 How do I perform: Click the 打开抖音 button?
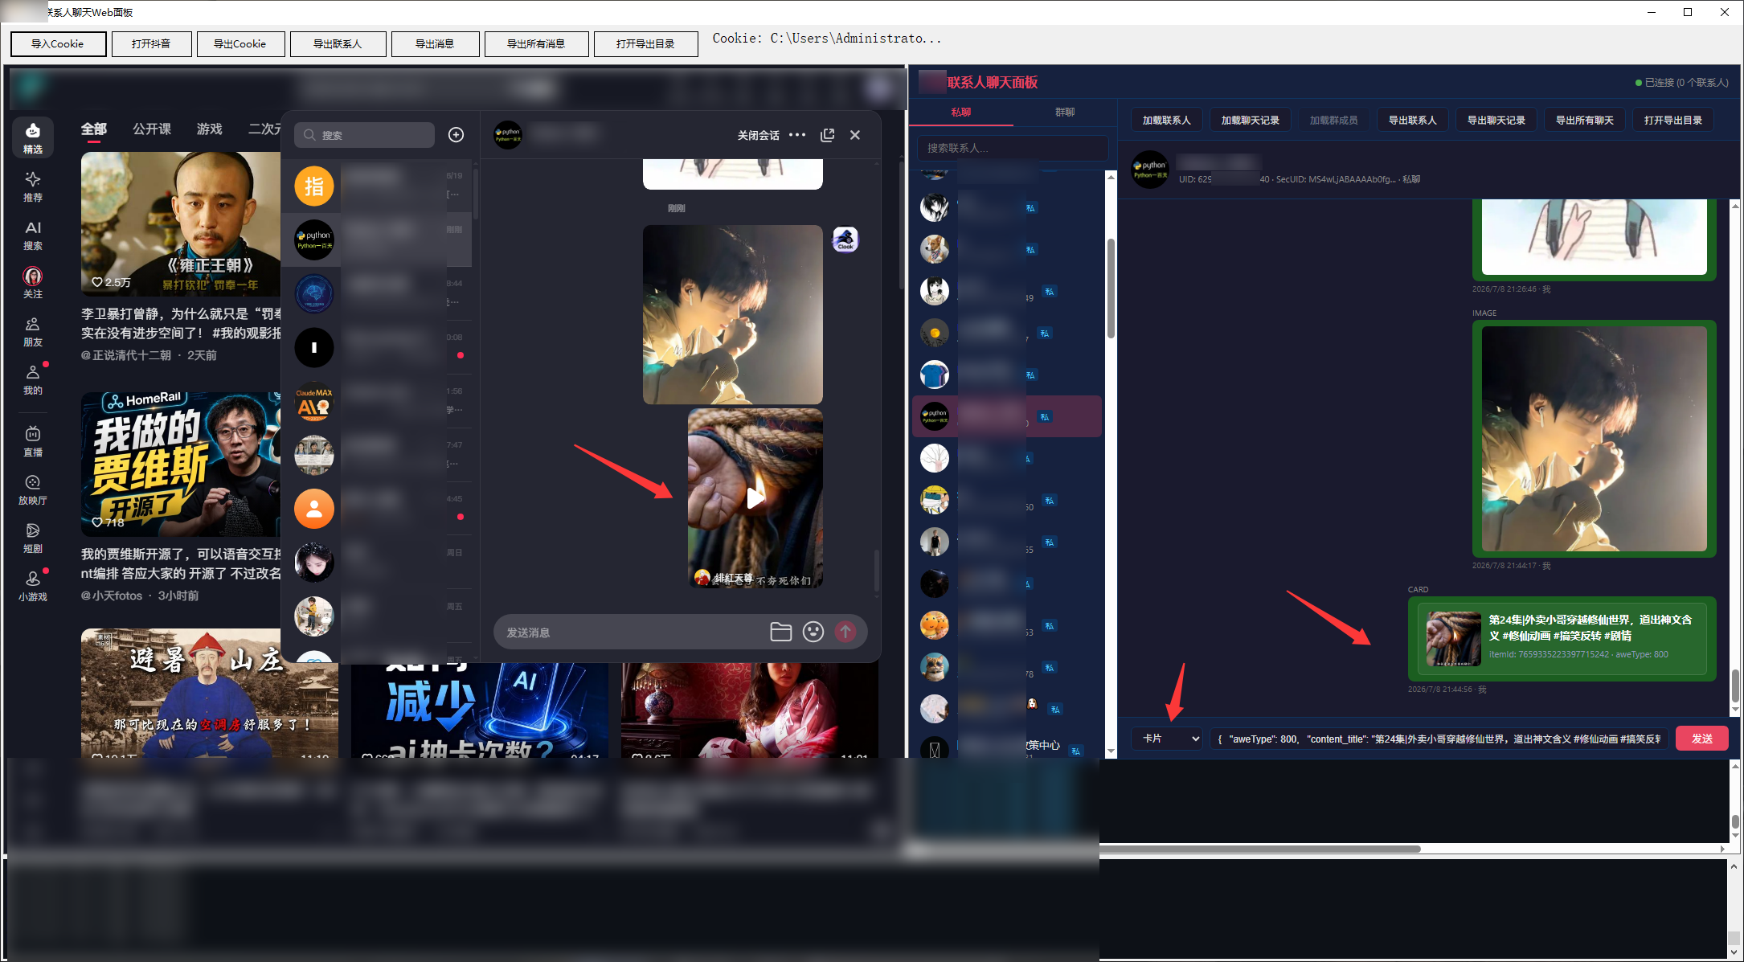[151, 44]
